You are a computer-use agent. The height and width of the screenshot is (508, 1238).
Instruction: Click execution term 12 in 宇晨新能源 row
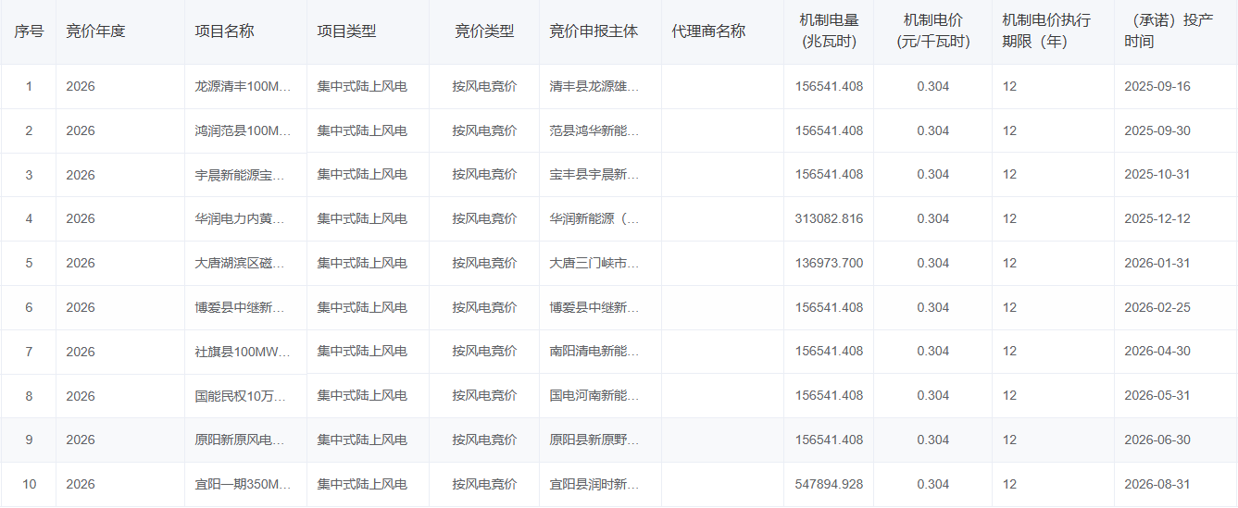1009,175
